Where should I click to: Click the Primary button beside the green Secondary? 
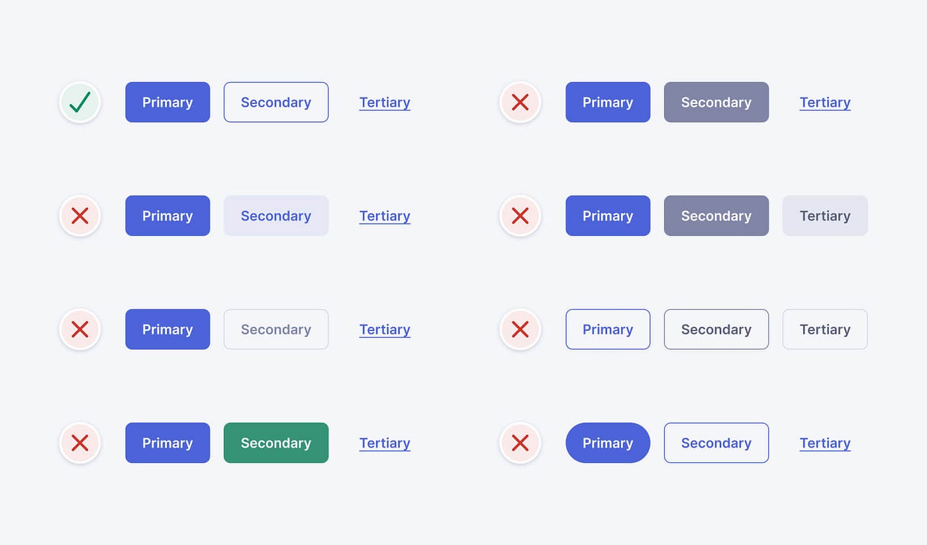pos(168,442)
